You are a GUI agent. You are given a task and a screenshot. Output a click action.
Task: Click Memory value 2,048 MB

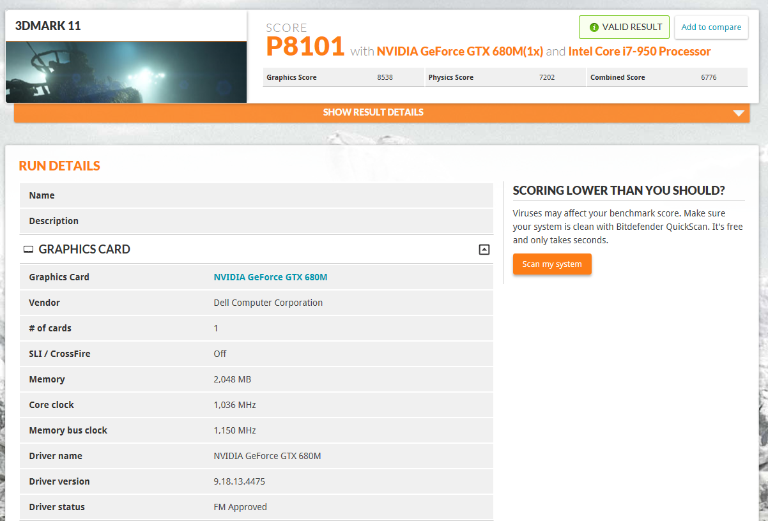click(x=232, y=379)
